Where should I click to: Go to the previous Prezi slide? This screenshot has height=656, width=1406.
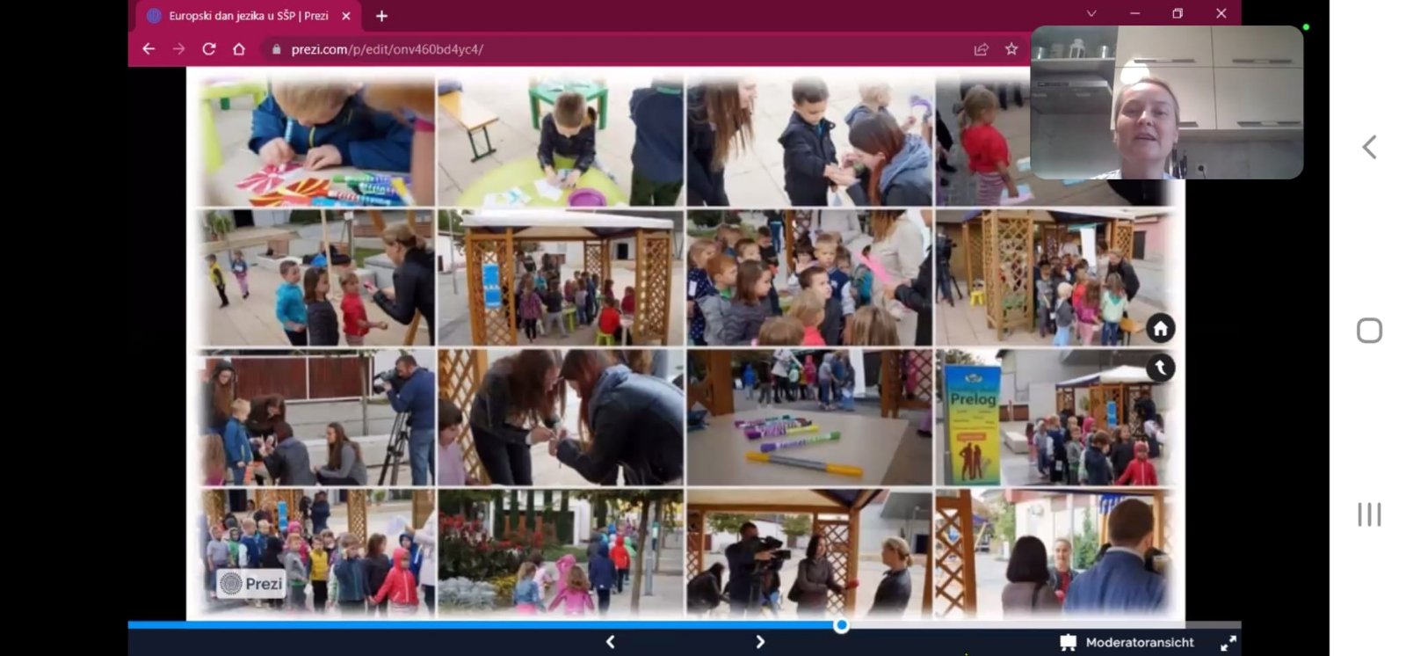(x=611, y=642)
